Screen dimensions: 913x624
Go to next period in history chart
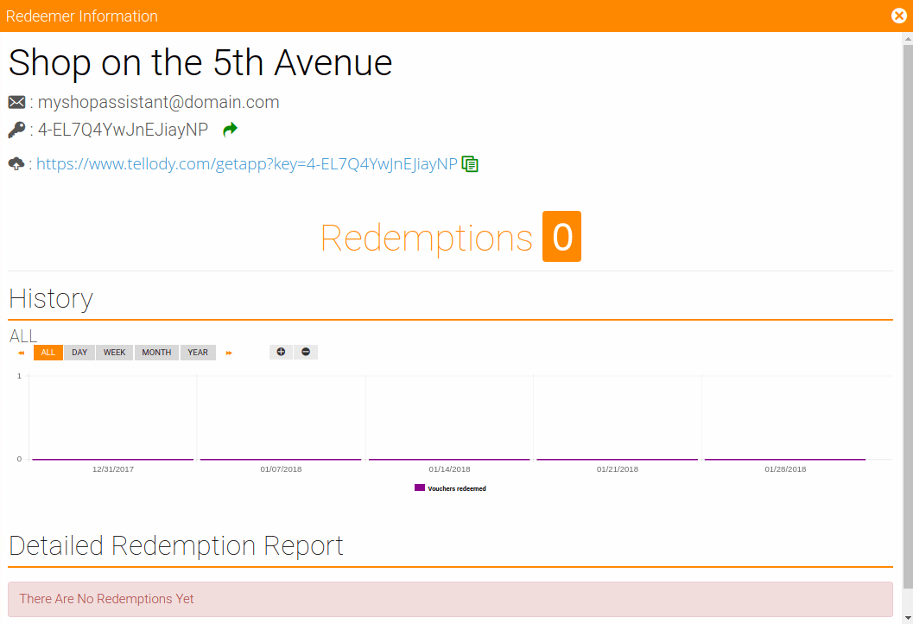(229, 353)
